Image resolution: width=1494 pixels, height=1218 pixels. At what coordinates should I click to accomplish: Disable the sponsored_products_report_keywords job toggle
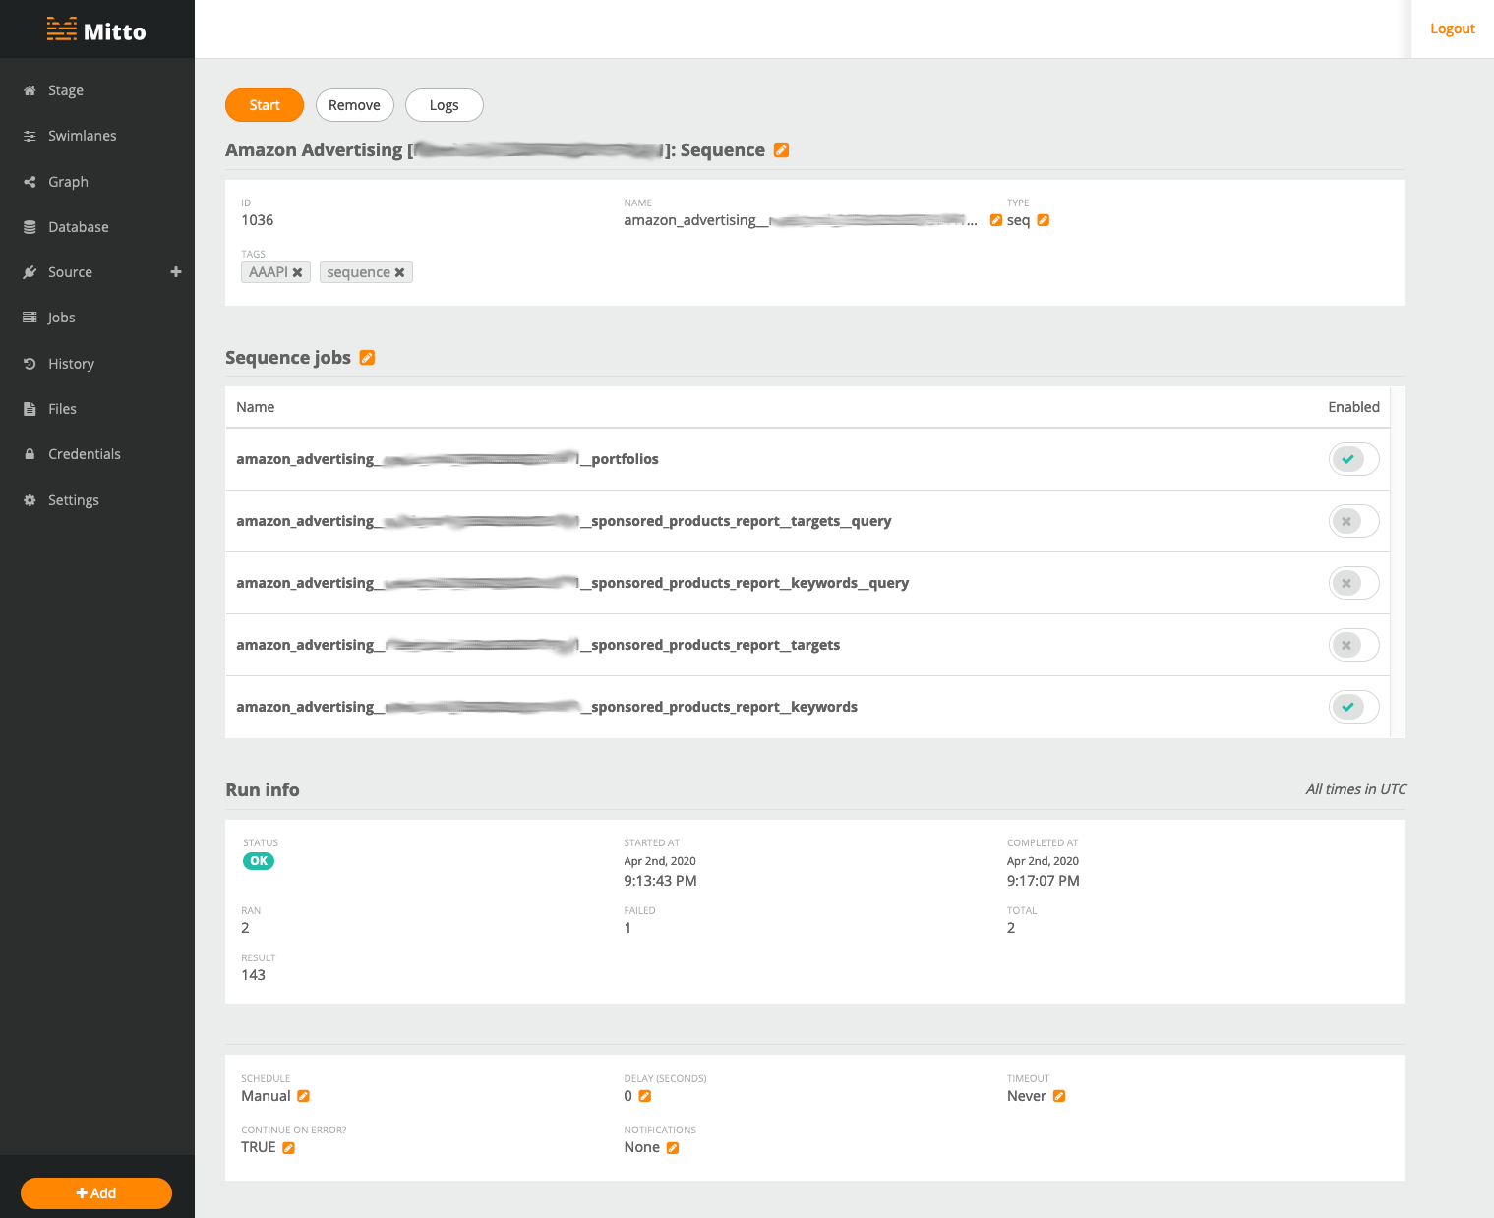(1353, 707)
